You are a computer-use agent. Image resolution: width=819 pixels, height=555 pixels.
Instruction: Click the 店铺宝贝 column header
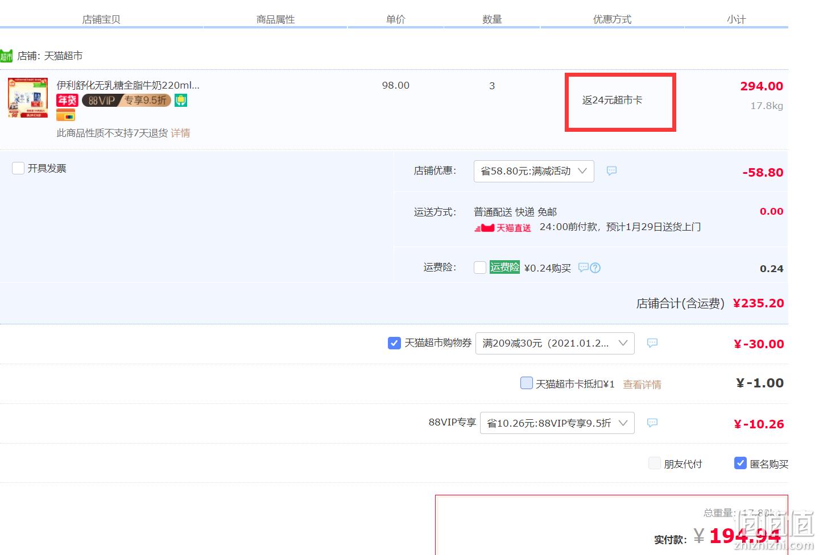[x=101, y=19]
